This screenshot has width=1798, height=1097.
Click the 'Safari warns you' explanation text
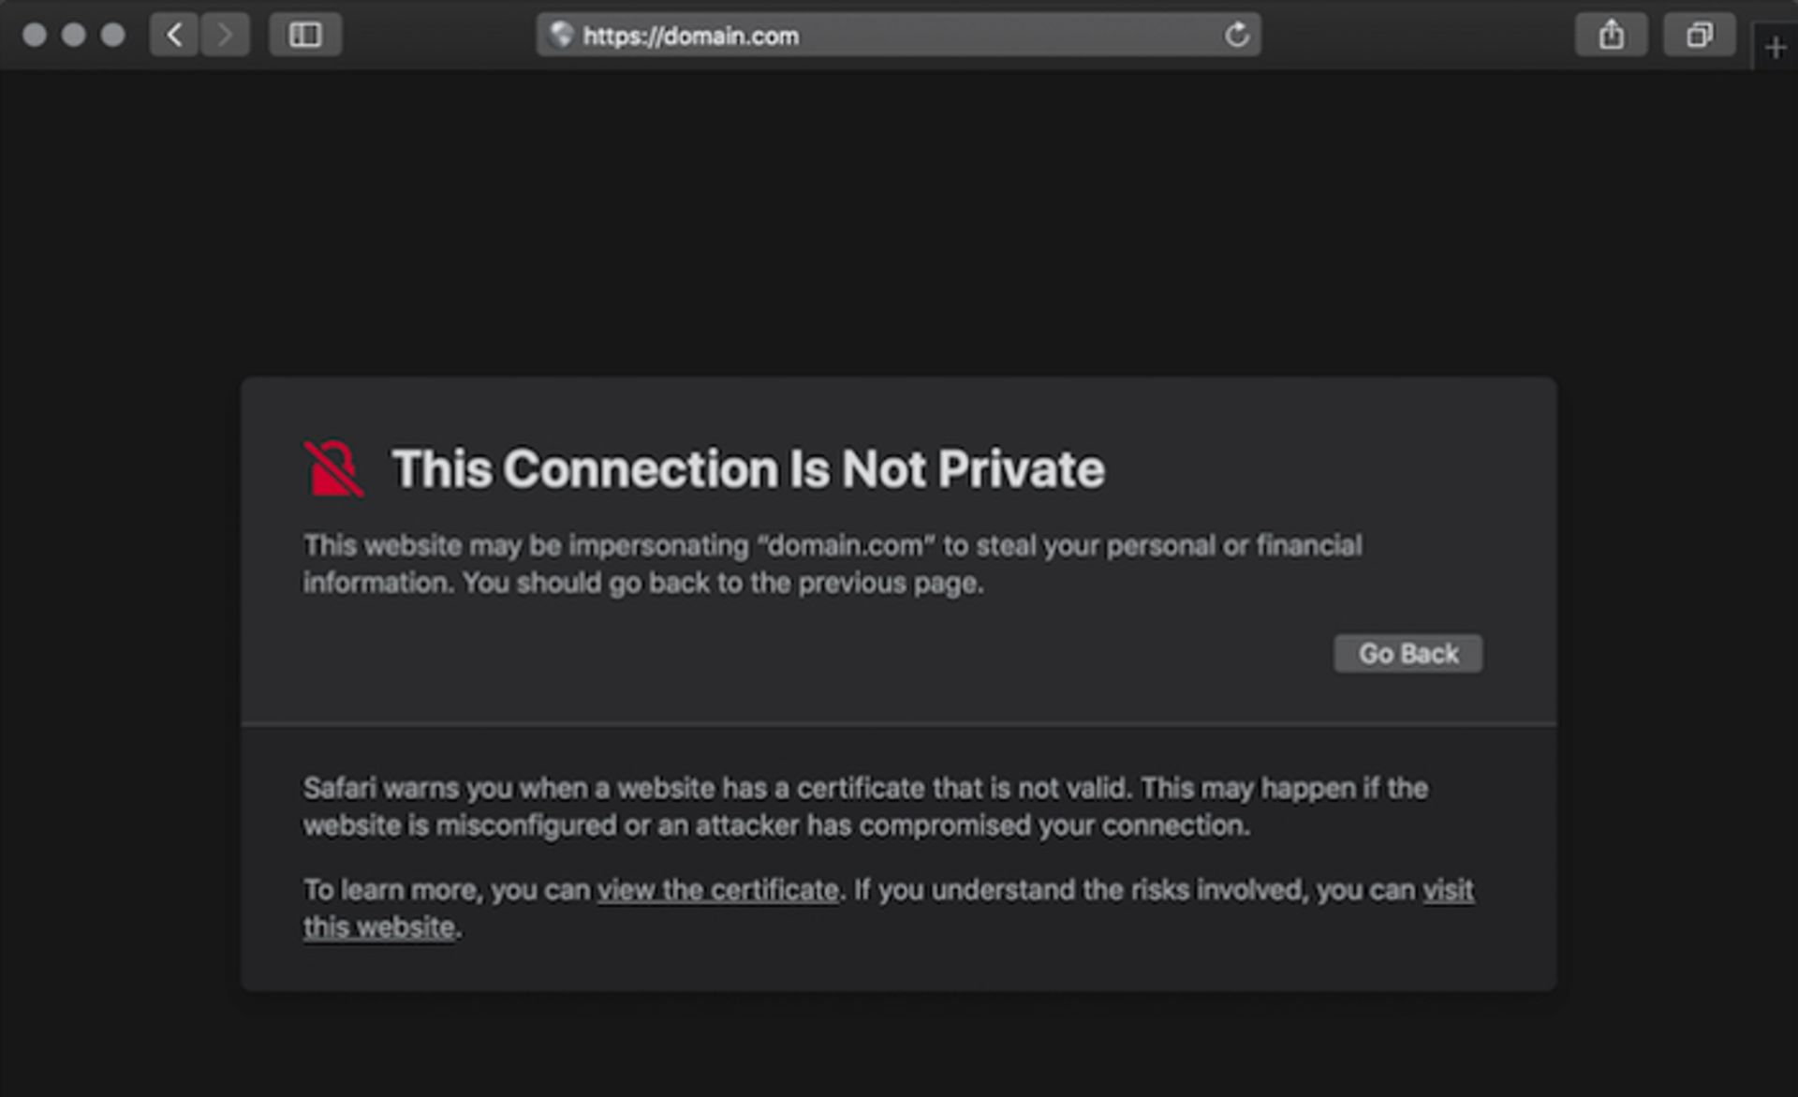coord(864,807)
